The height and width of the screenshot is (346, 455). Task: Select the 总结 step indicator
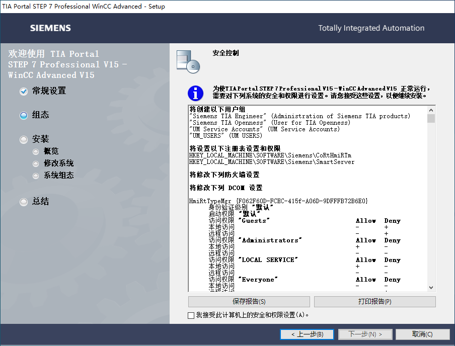coord(24,202)
